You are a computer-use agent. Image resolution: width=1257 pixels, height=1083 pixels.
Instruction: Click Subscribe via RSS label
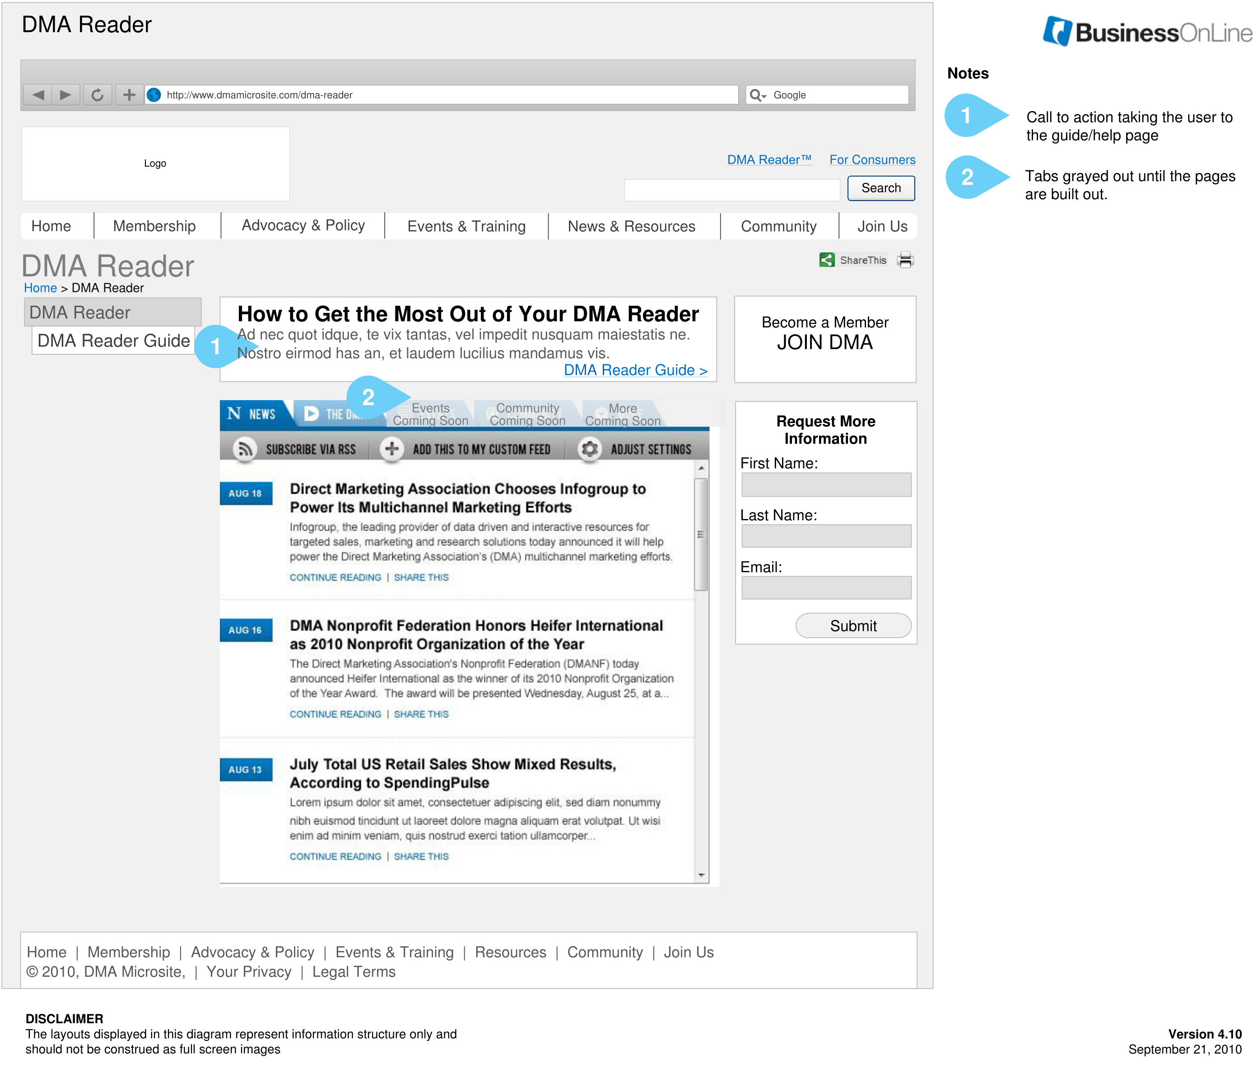point(311,449)
